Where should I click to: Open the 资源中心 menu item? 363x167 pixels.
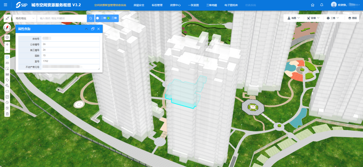(175, 5)
